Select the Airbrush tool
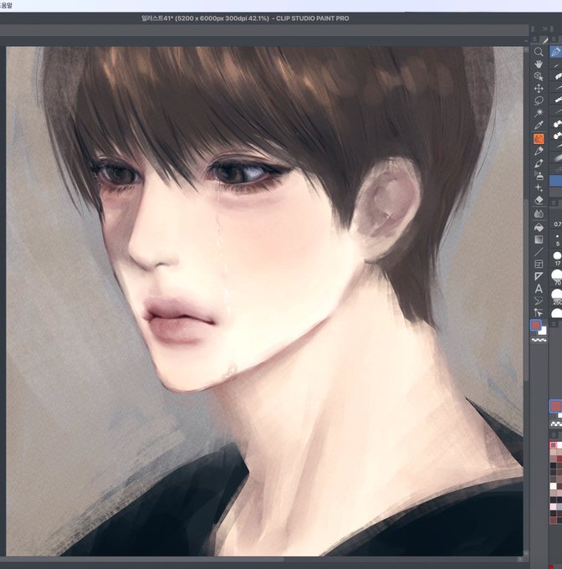Screen dimensions: 562x569 click(539, 176)
